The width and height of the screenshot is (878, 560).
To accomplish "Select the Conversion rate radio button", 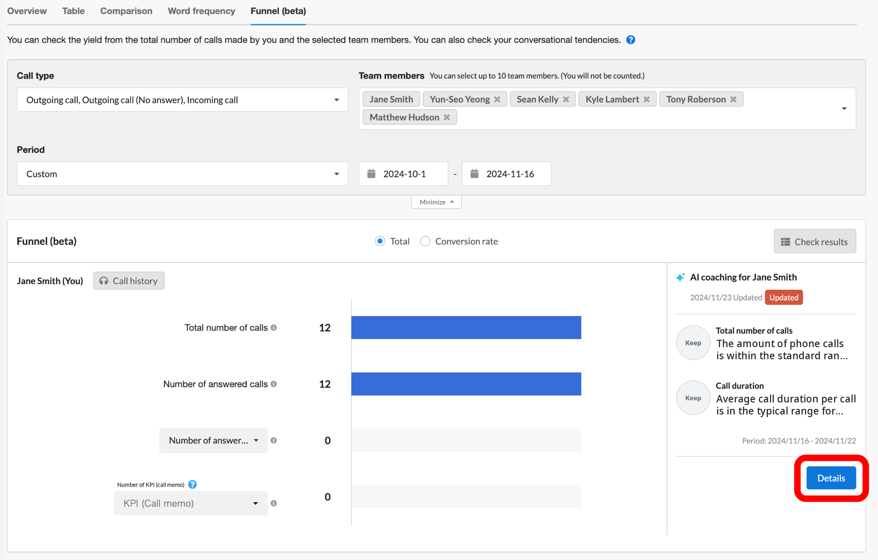I will coord(425,241).
